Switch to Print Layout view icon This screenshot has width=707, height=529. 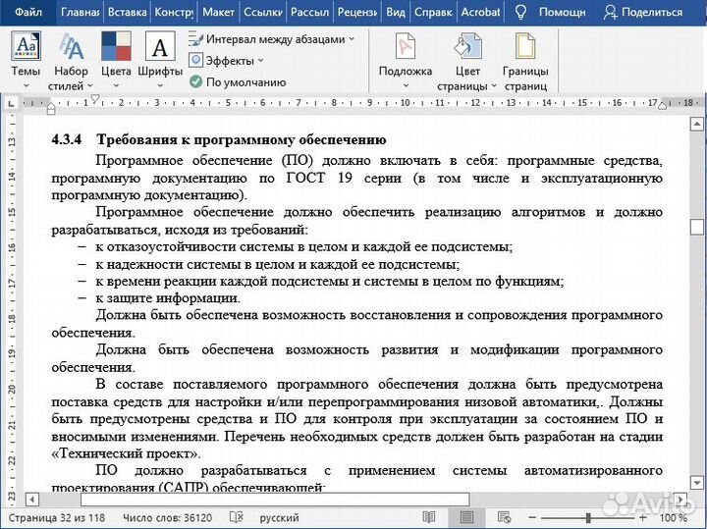466,518
